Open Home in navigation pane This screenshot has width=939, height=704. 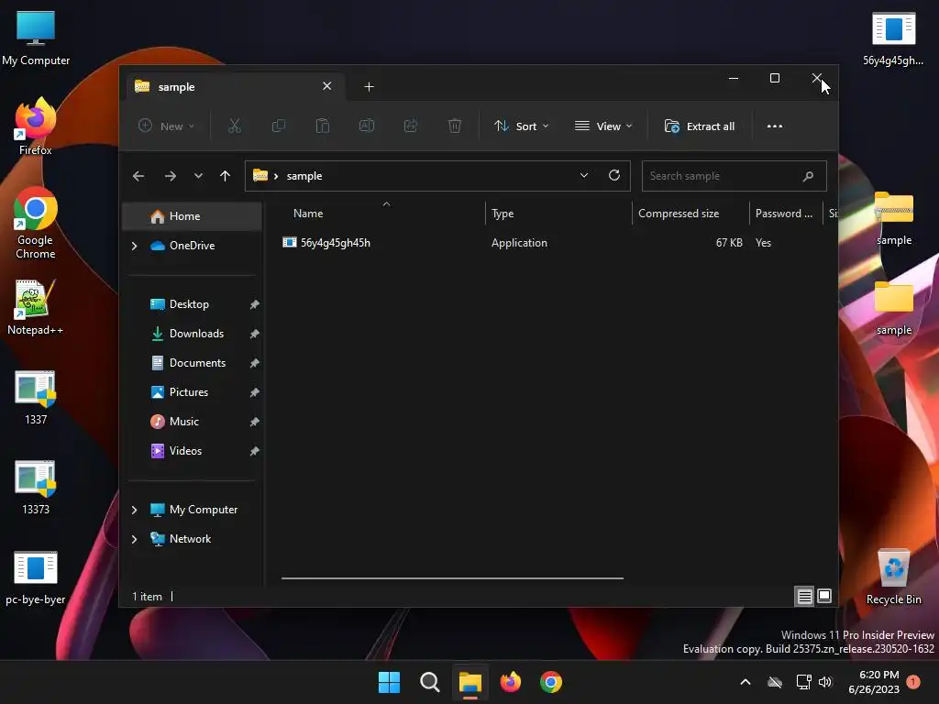[192, 216]
